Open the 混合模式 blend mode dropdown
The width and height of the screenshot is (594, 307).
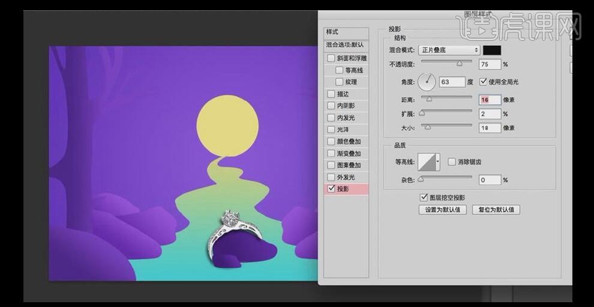click(449, 50)
